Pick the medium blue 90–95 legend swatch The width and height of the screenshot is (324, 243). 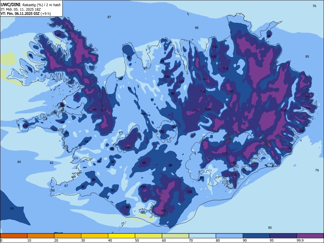(256, 236)
